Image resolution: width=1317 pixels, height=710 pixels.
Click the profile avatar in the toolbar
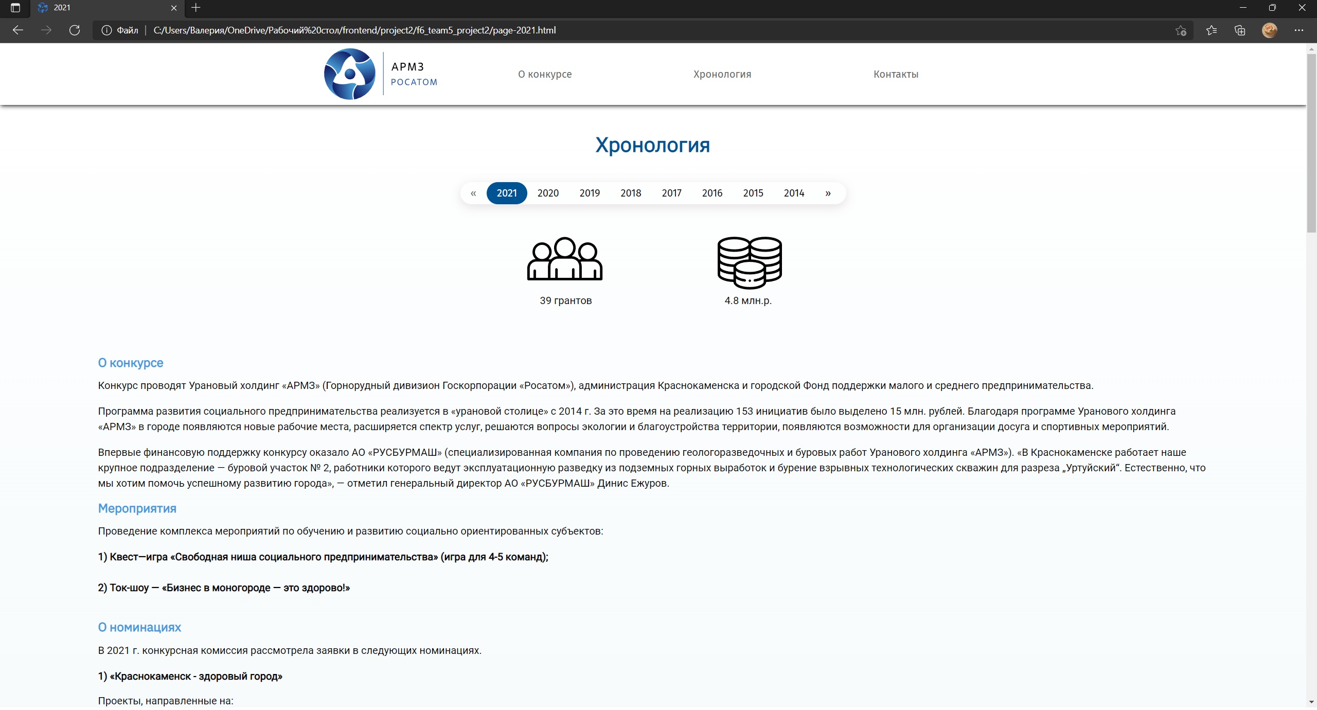click(x=1270, y=30)
